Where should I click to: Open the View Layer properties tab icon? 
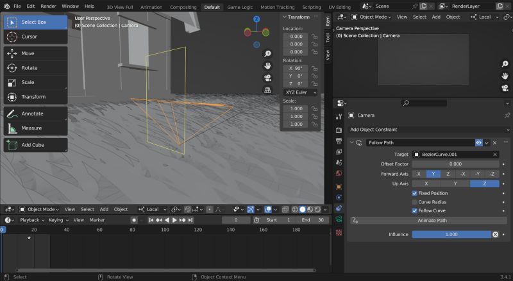(x=339, y=151)
